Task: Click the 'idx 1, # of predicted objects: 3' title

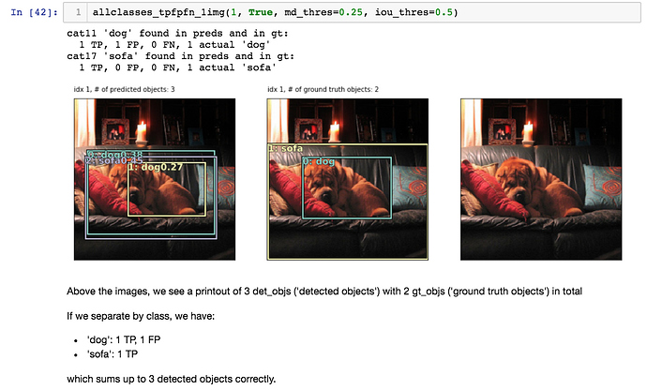Action: point(125,89)
